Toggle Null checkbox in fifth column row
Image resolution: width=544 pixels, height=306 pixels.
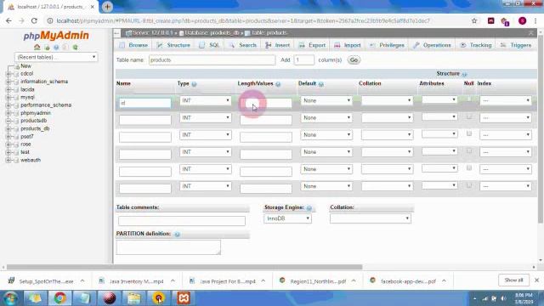pos(469,168)
